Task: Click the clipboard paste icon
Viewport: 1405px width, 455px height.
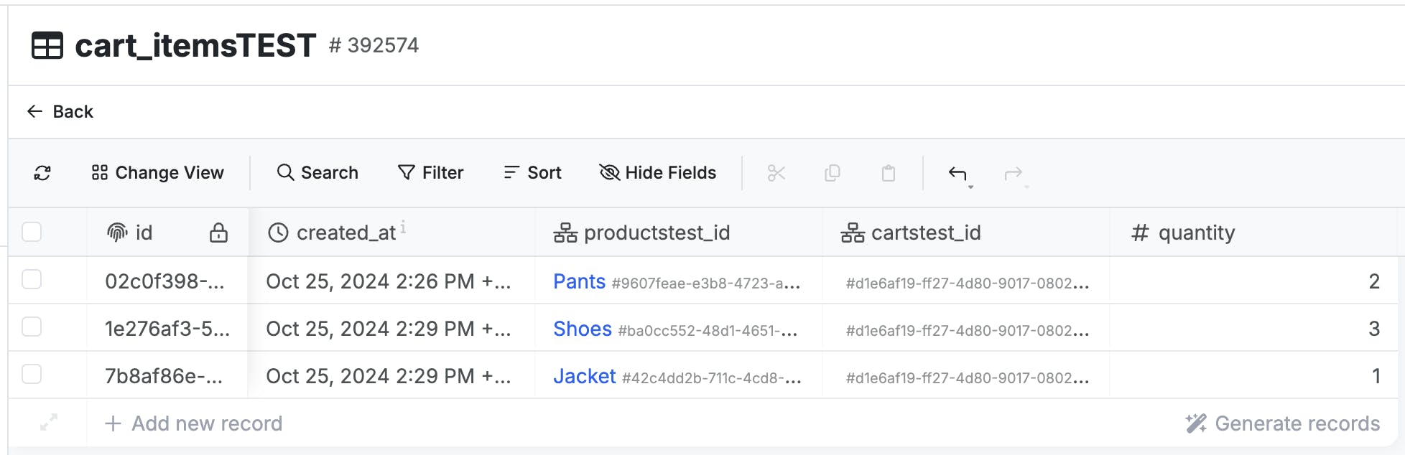Action: (x=889, y=173)
